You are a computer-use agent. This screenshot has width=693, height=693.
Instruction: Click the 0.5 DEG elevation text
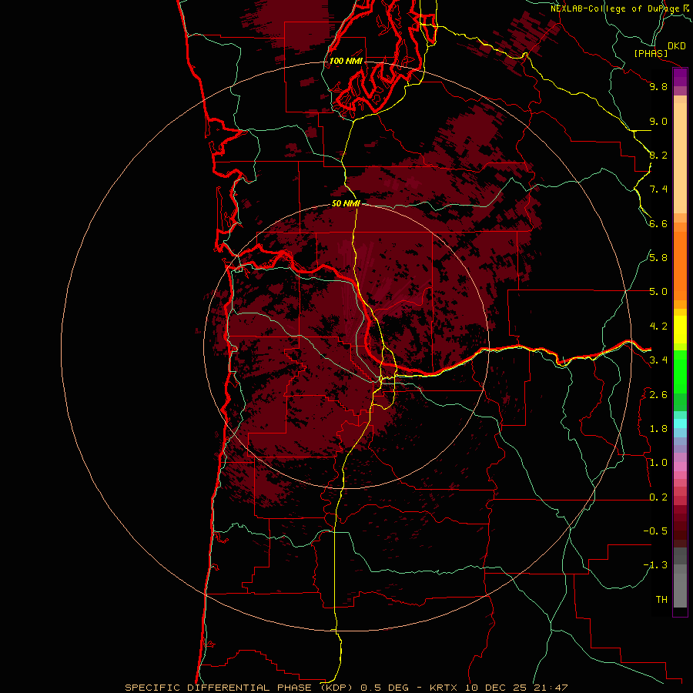click(384, 688)
